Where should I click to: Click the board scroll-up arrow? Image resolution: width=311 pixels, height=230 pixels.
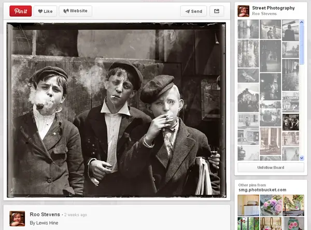coord(302,22)
